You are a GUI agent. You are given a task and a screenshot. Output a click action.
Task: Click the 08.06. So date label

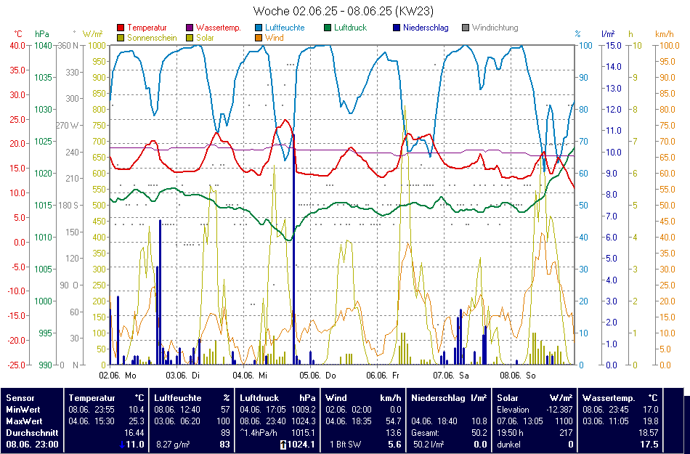(x=518, y=376)
